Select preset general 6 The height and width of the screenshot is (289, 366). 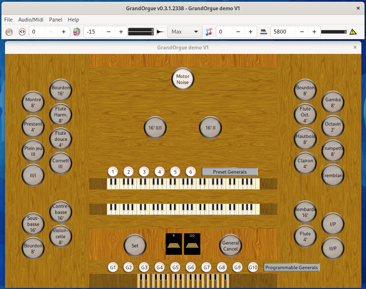click(191, 172)
